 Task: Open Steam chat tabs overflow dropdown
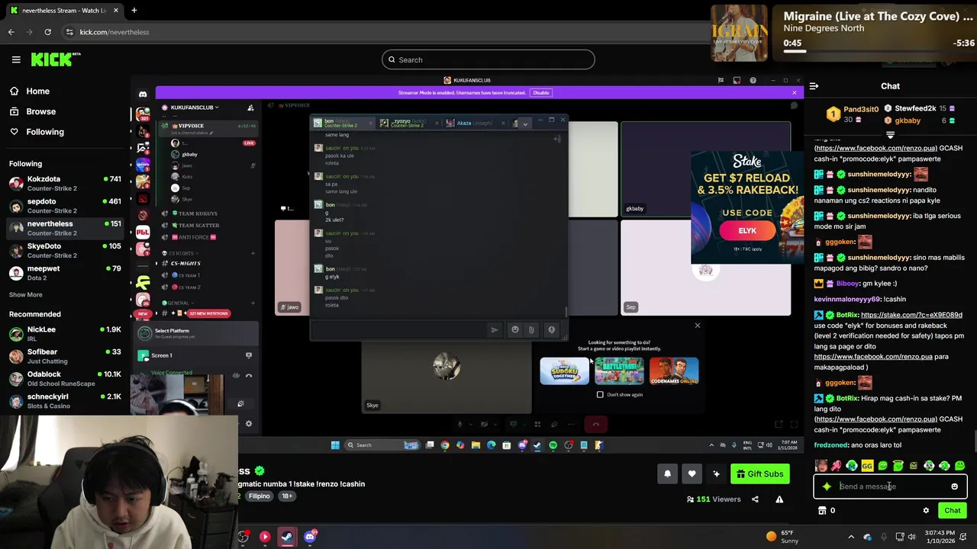[x=525, y=124]
